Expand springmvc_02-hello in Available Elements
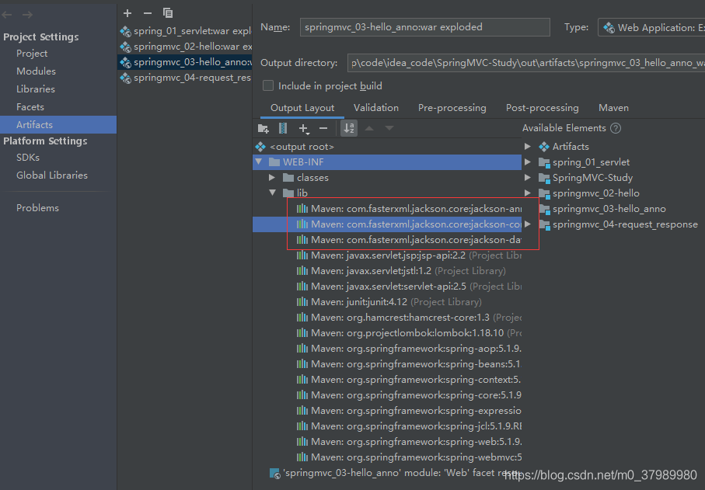 pos(528,193)
